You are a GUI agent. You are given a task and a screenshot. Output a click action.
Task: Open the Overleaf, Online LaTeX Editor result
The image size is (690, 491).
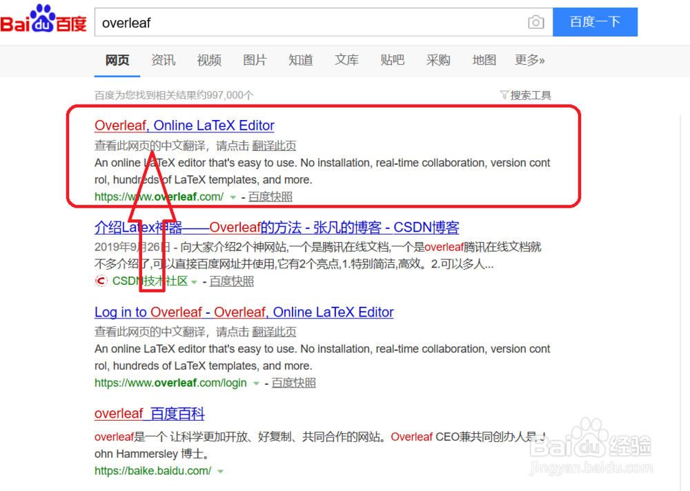184,126
